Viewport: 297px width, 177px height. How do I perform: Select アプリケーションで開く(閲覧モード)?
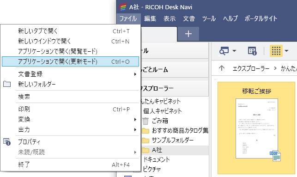click(70, 51)
